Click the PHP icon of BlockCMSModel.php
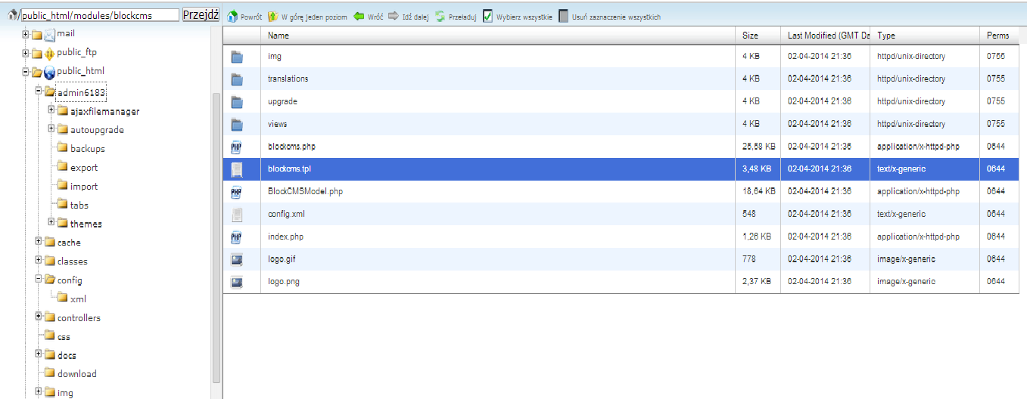Viewport: 1027px width, 399px height. pos(236,192)
